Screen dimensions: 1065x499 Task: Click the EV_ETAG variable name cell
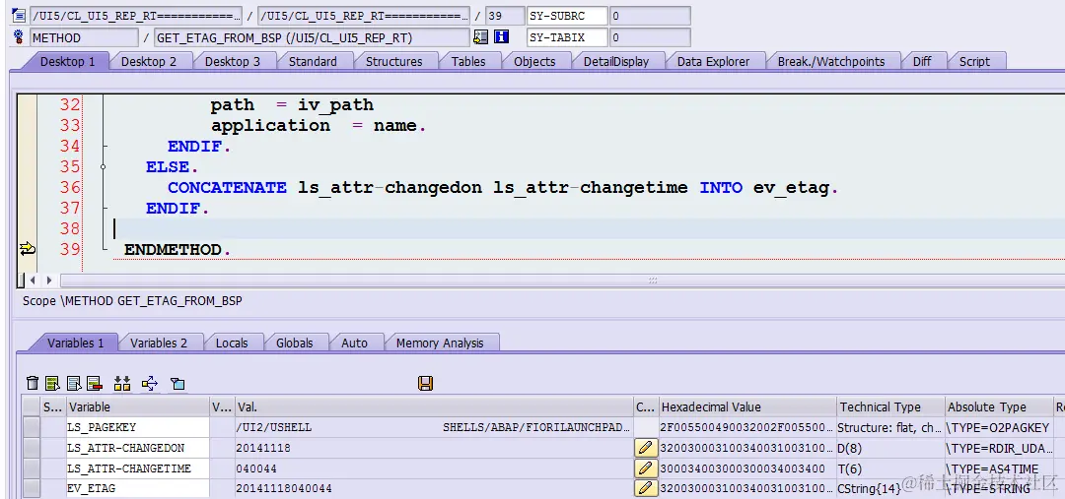point(138,488)
